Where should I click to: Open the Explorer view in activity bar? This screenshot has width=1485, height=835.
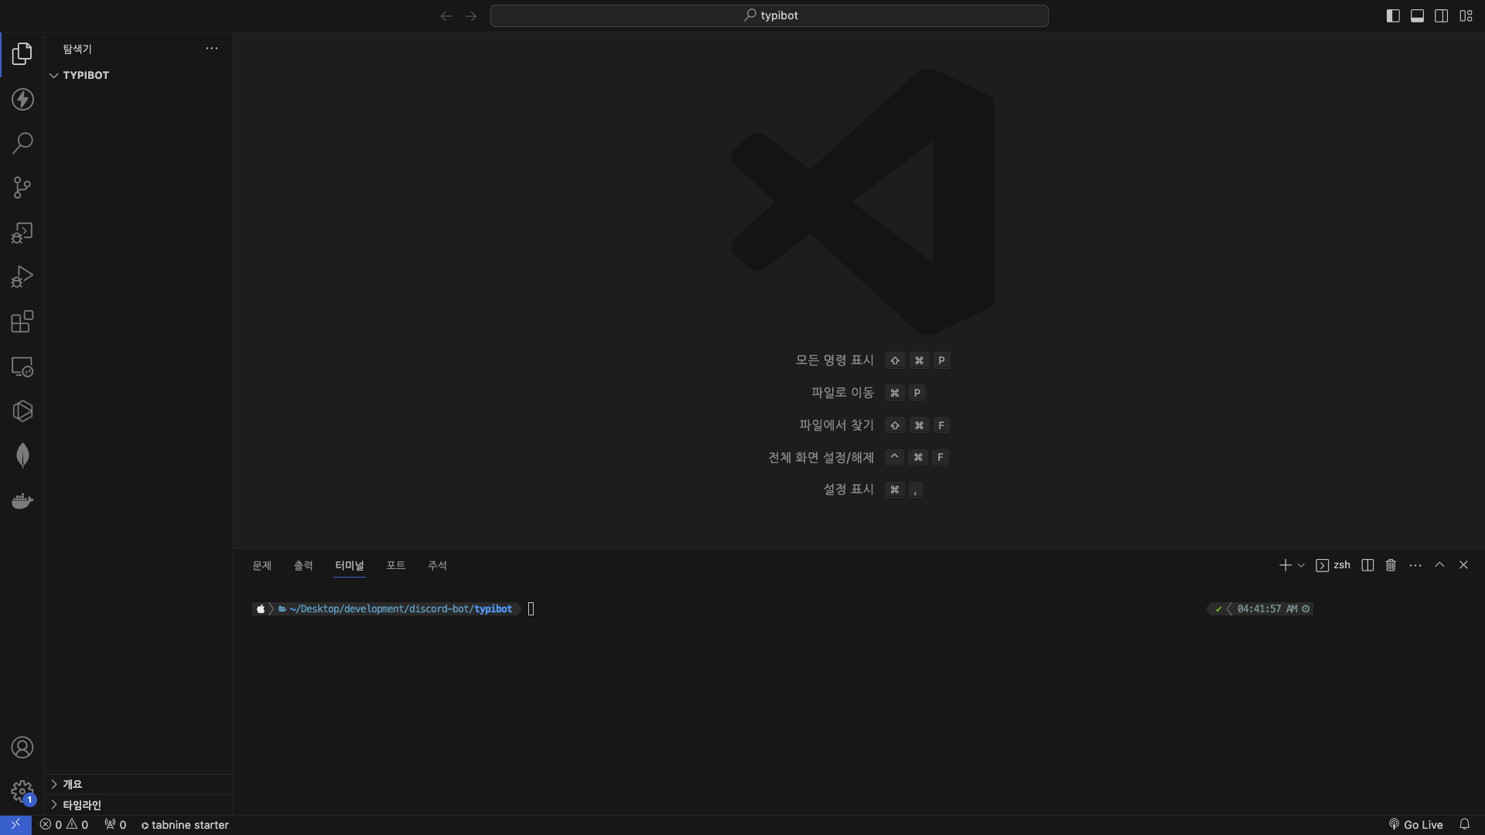[22, 54]
